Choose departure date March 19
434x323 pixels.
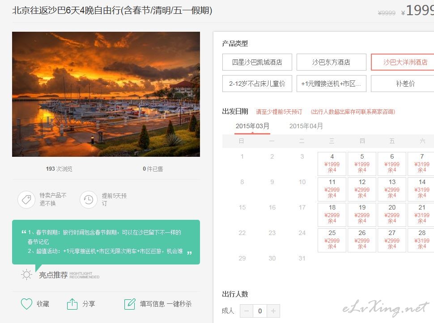(x=362, y=215)
